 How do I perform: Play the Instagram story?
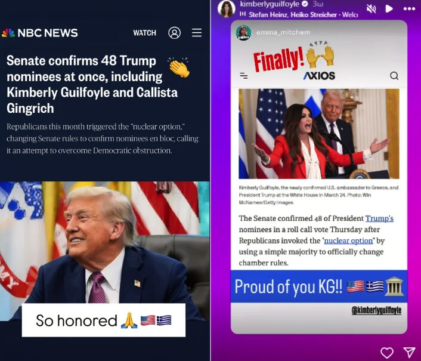click(389, 9)
